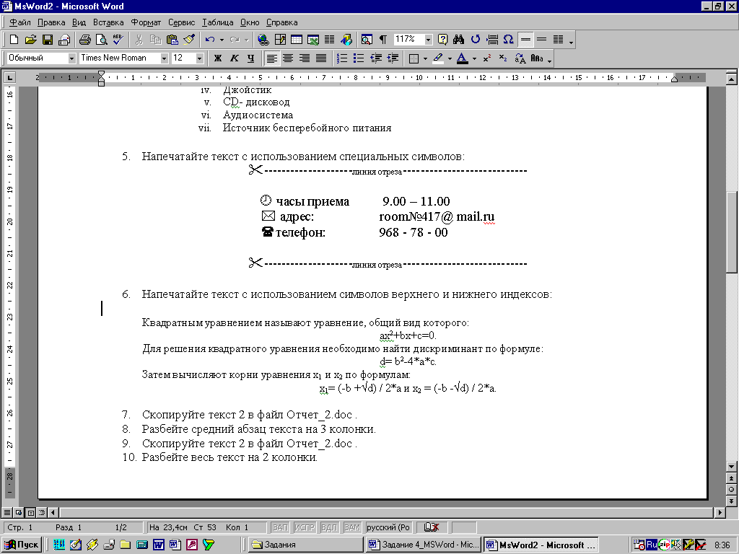Viewport: 739px width, 554px height.
Task: Undo the last action arrow
Action: click(x=210, y=40)
